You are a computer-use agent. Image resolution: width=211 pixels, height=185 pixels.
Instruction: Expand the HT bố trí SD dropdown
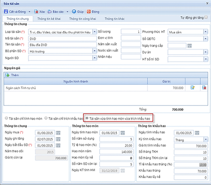point(205,59)
